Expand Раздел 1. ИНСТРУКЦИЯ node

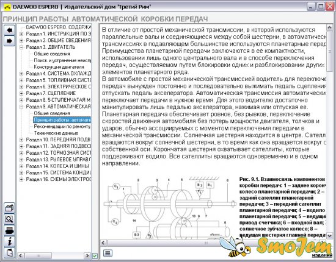click(x=21, y=34)
